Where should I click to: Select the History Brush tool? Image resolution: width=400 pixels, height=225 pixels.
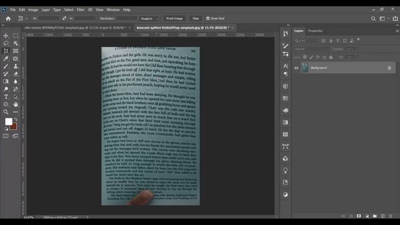6,74
